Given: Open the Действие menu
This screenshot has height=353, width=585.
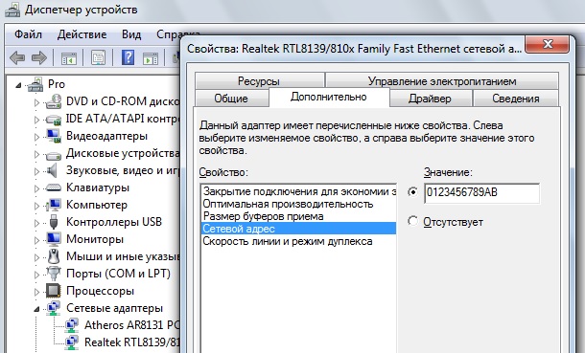Looking at the screenshot, I should click(82, 34).
